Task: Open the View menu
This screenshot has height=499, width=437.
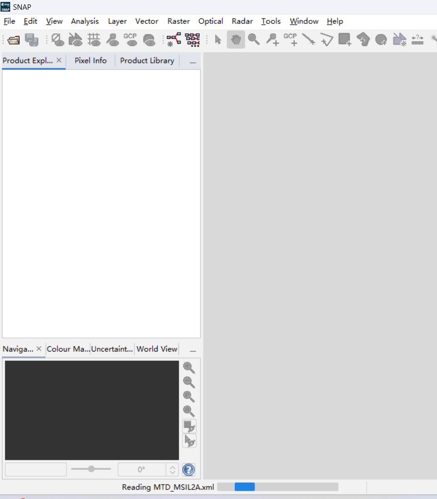Action: coord(54,21)
